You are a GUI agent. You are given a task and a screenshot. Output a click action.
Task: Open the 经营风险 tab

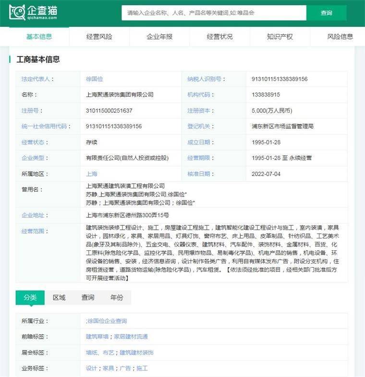(x=99, y=36)
